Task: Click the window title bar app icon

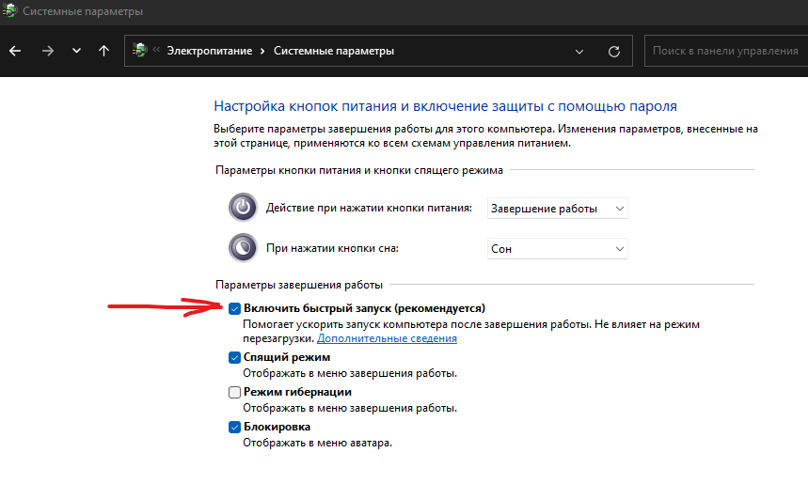Action: coord(9,10)
